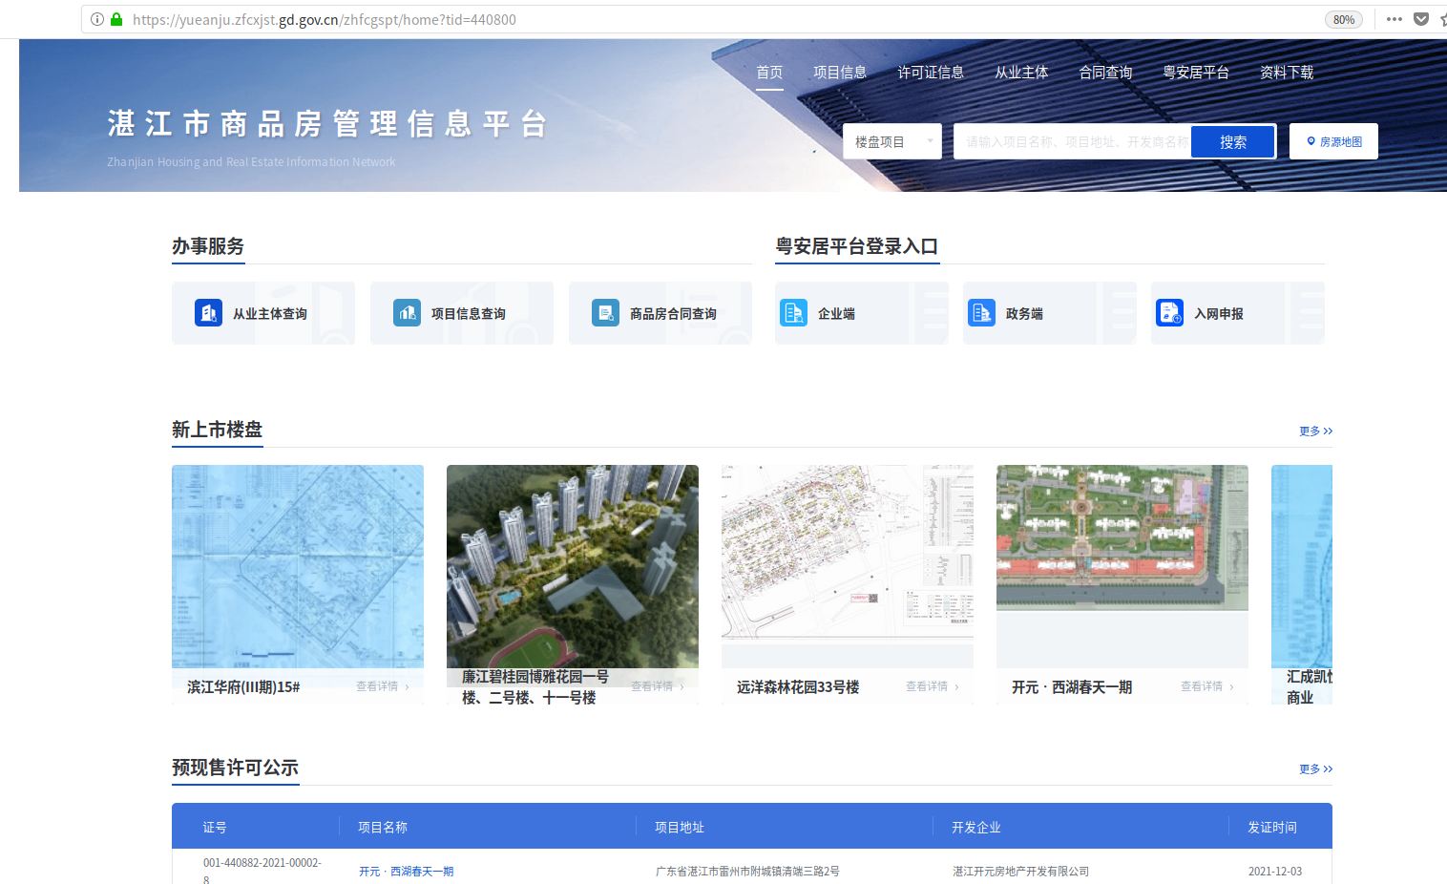Open the 开元·西湖春天一期 project link
Viewport: 1447px width, 884px height.
click(407, 871)
